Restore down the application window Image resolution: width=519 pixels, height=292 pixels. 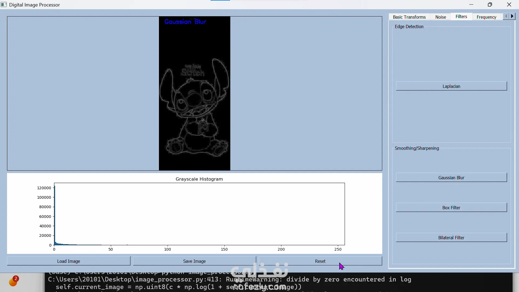tap(490, 5)
